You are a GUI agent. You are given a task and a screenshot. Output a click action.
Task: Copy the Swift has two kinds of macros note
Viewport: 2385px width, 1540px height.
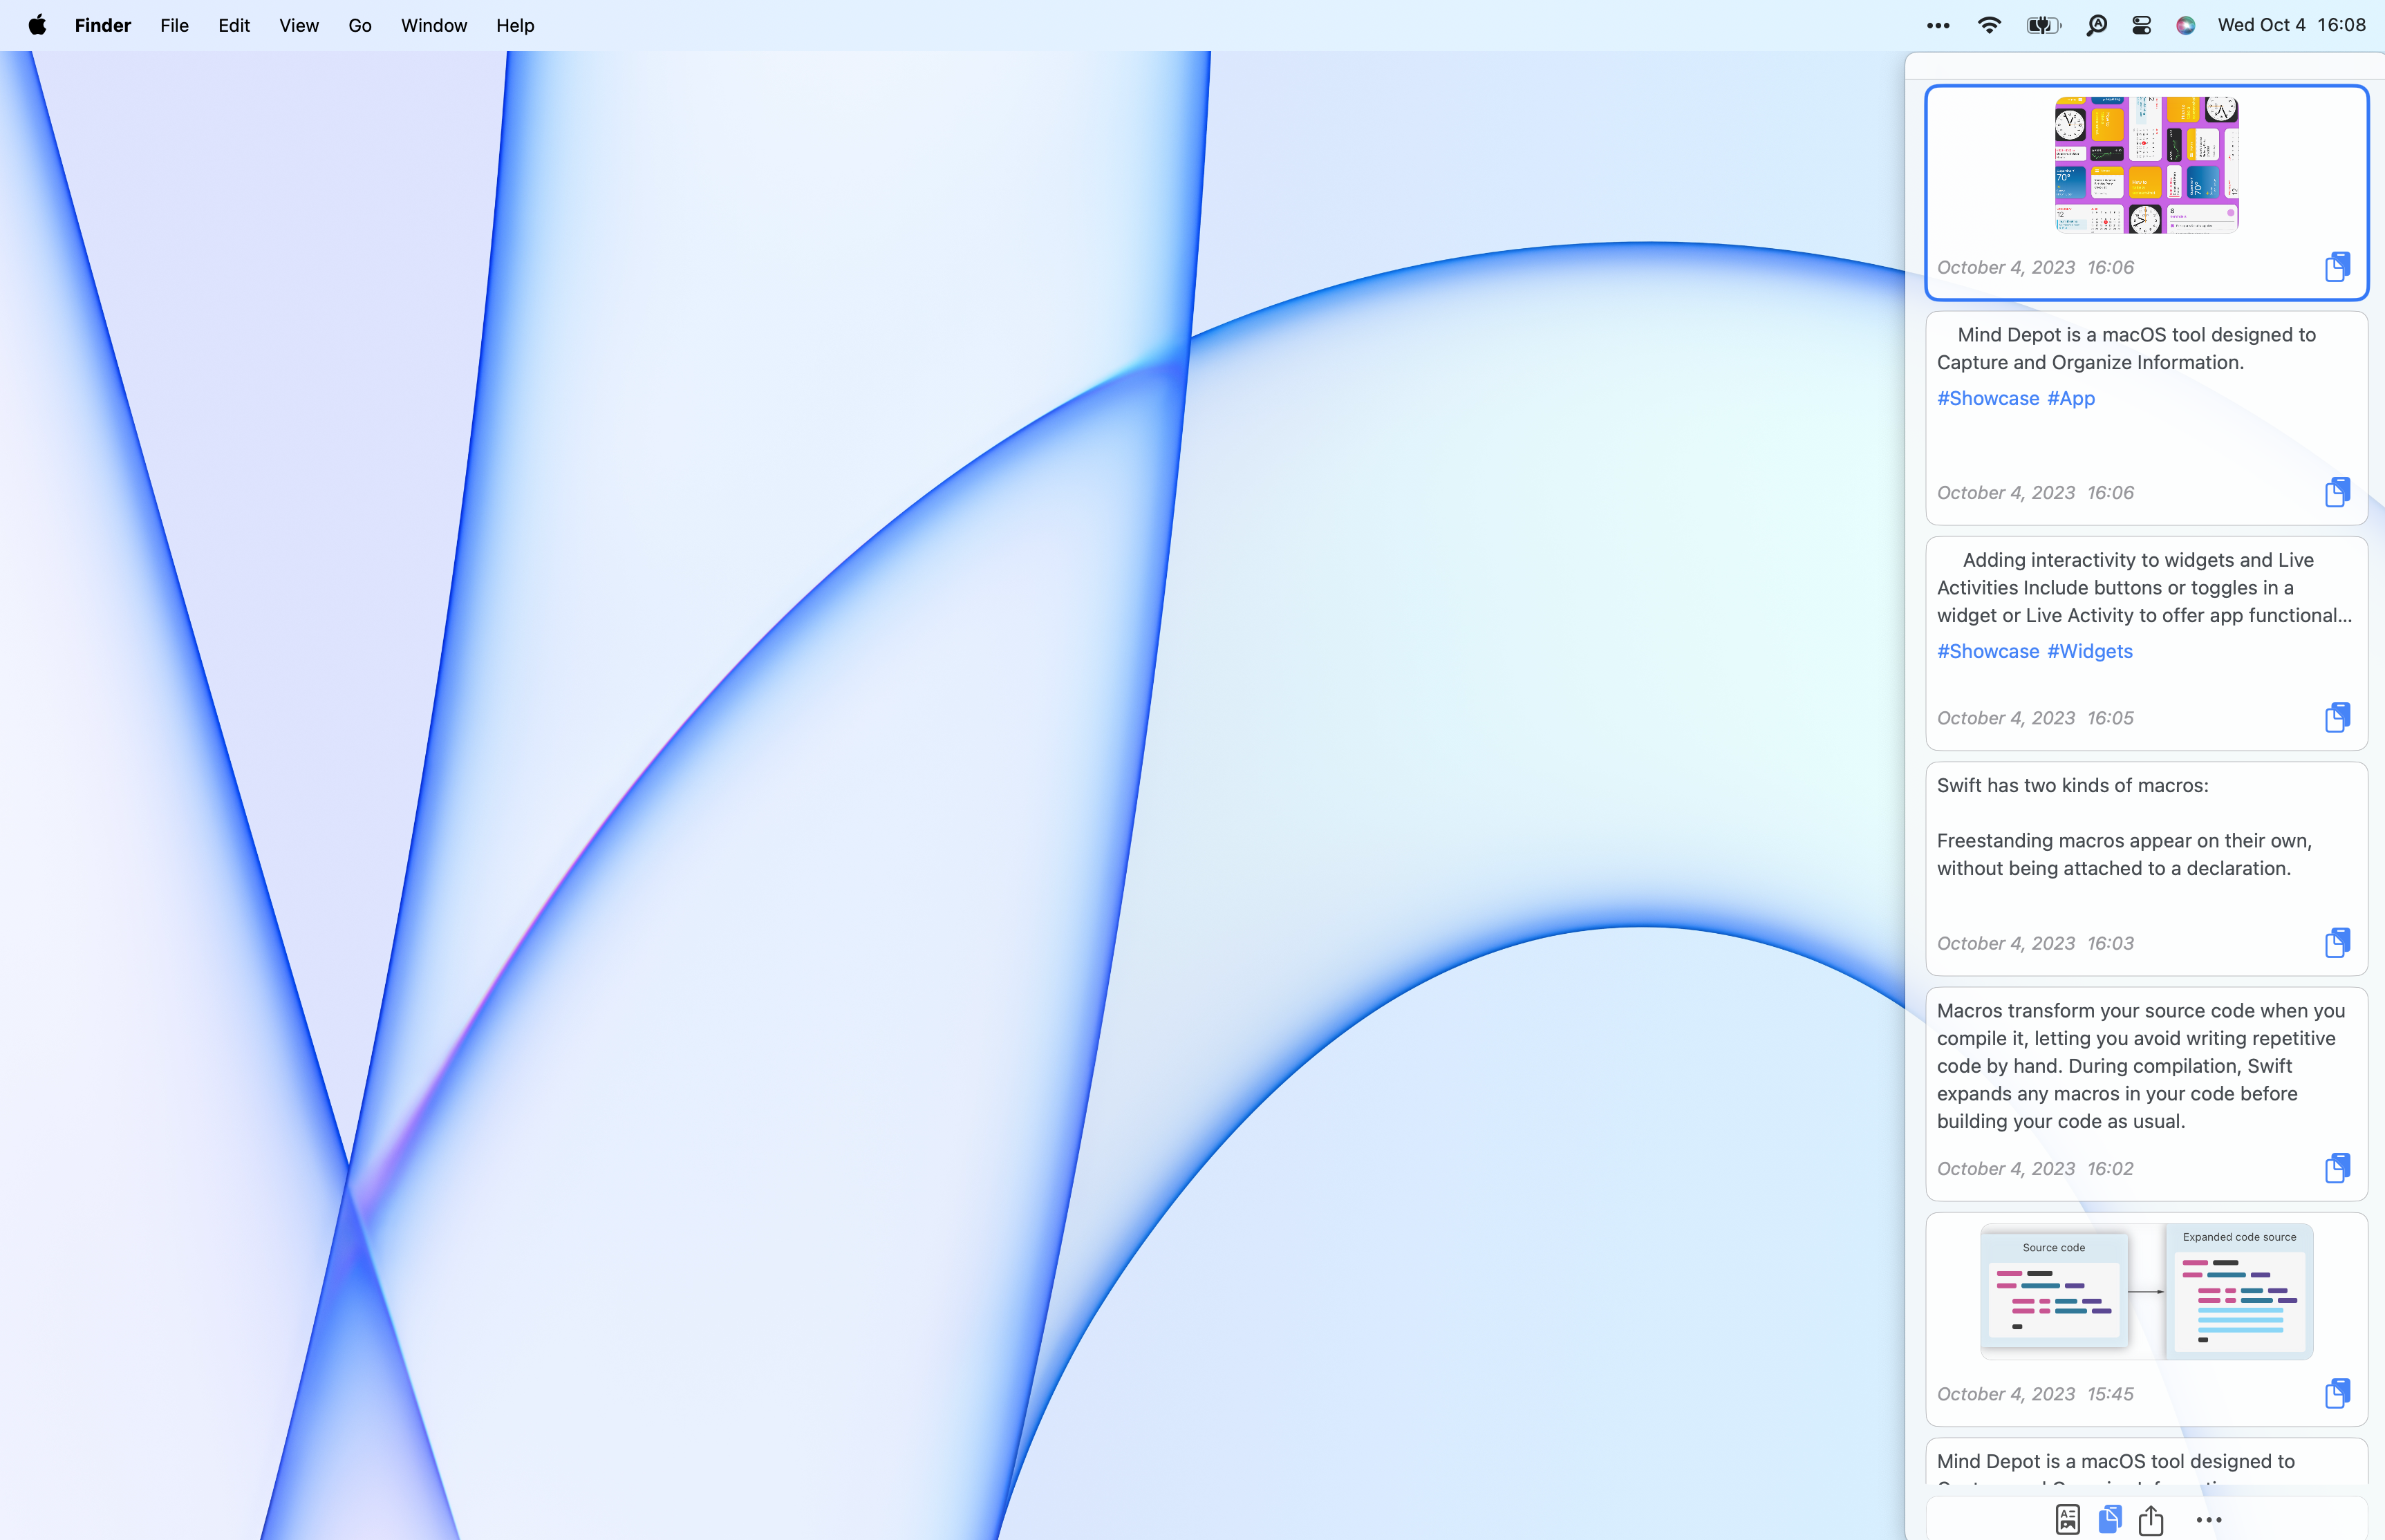coord(2337,942)
